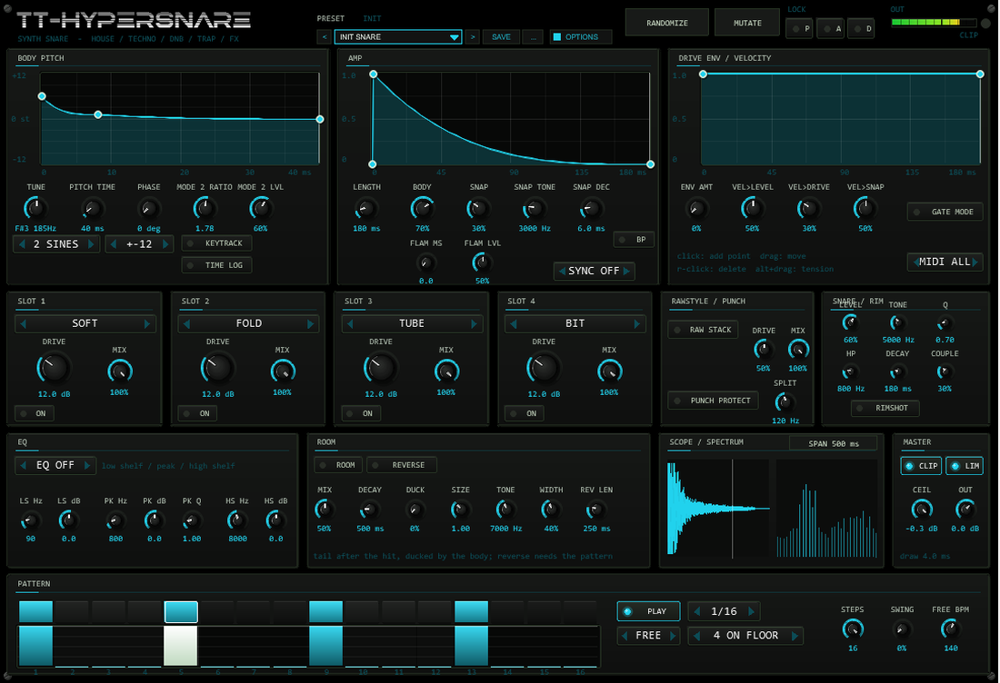Enable the ROOM effect
This screenshot has height=683, width=1000.
pos(339,465)
